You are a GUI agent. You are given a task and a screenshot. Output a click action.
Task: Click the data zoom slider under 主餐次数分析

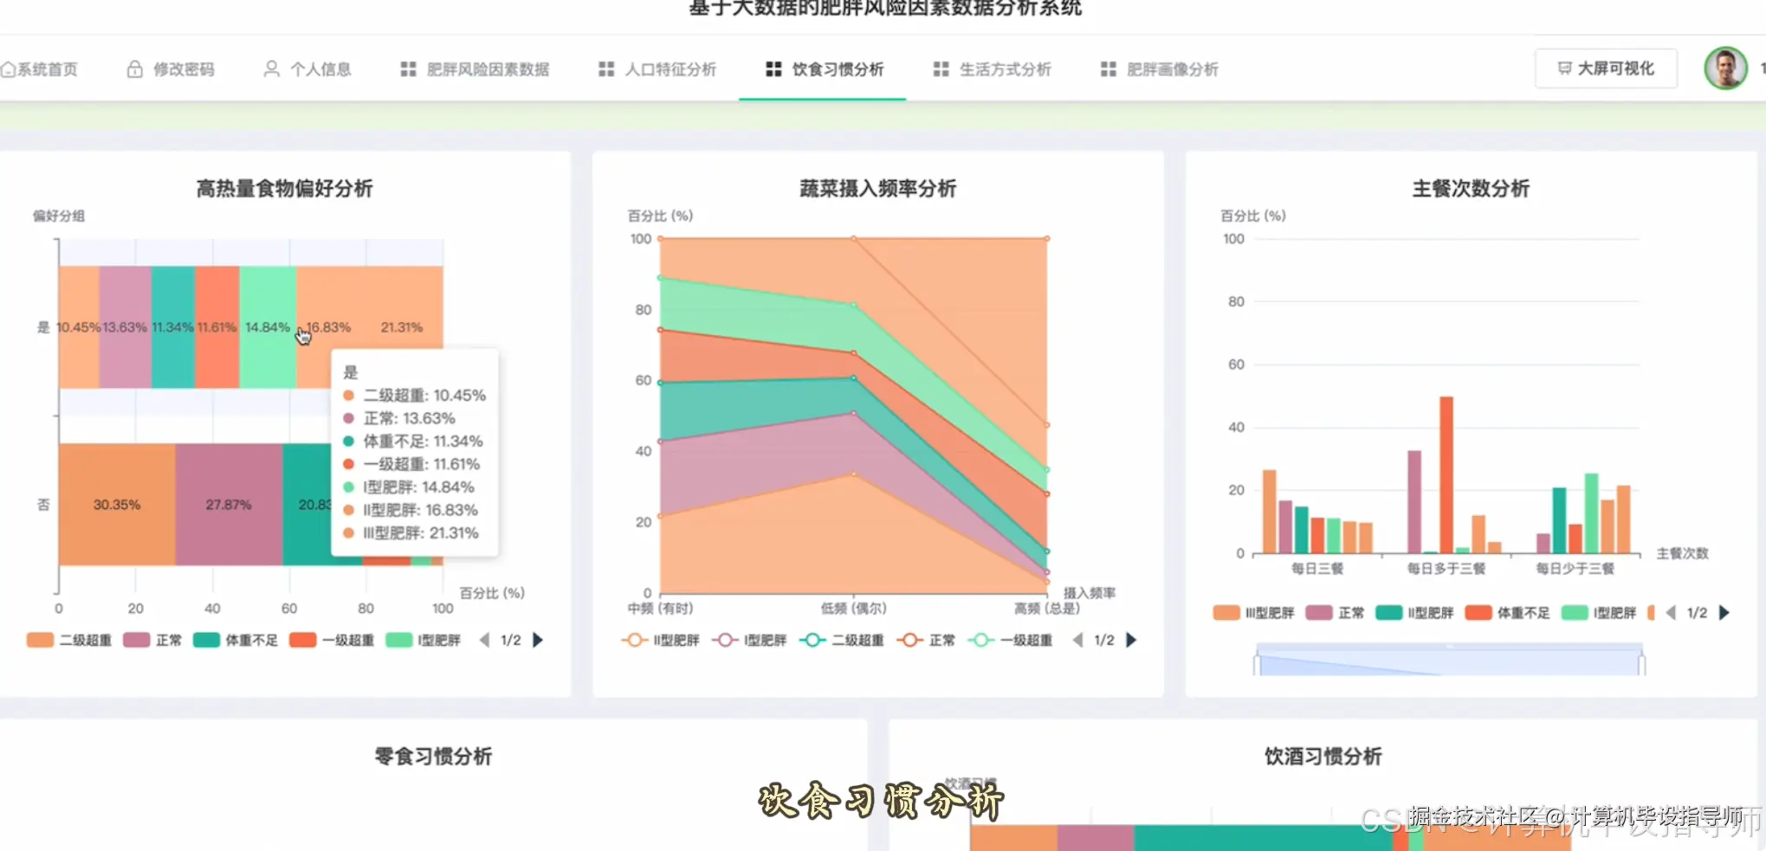pos(1449,661)
